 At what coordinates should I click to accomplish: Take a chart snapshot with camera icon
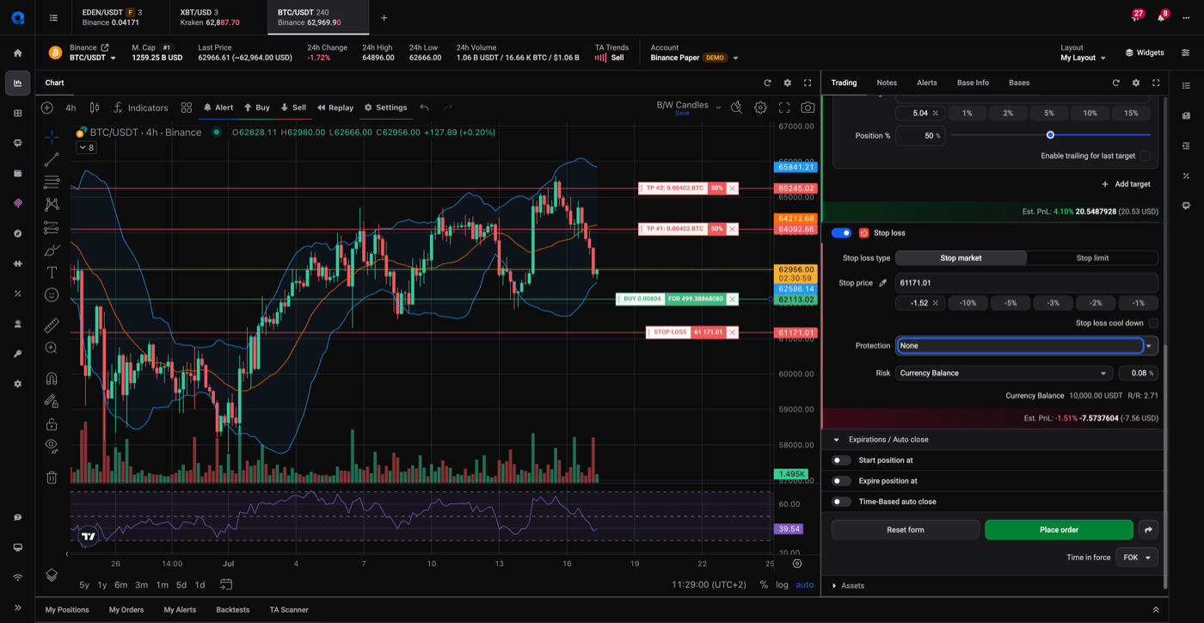tap(808, 108)
